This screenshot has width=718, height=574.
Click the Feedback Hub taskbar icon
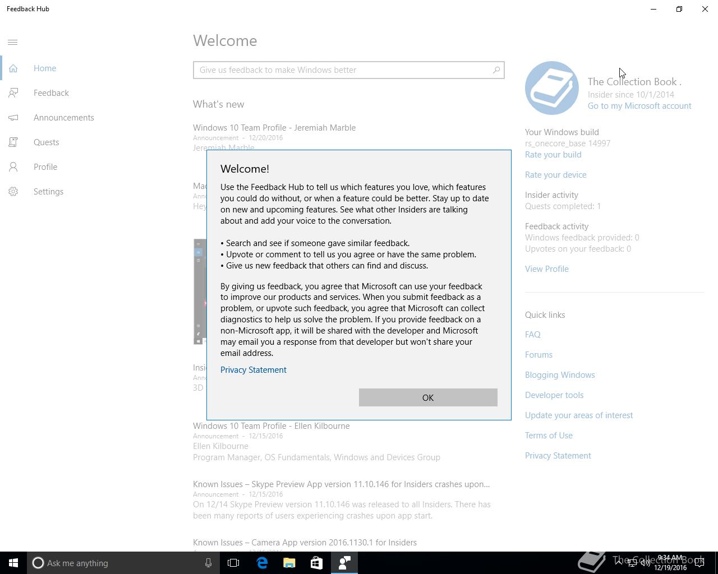pos(344,563)
